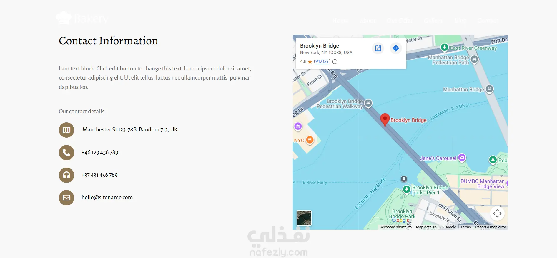This screenshot has height=258, width=557.
Task: Click the headset support icon
Action: coord(66,175)
